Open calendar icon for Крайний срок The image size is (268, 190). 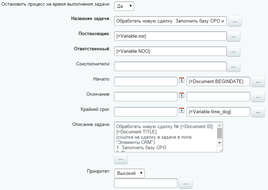pos(182,110)
